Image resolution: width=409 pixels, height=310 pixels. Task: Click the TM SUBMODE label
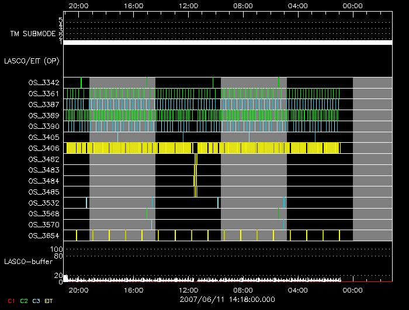(x=33, y=34)
